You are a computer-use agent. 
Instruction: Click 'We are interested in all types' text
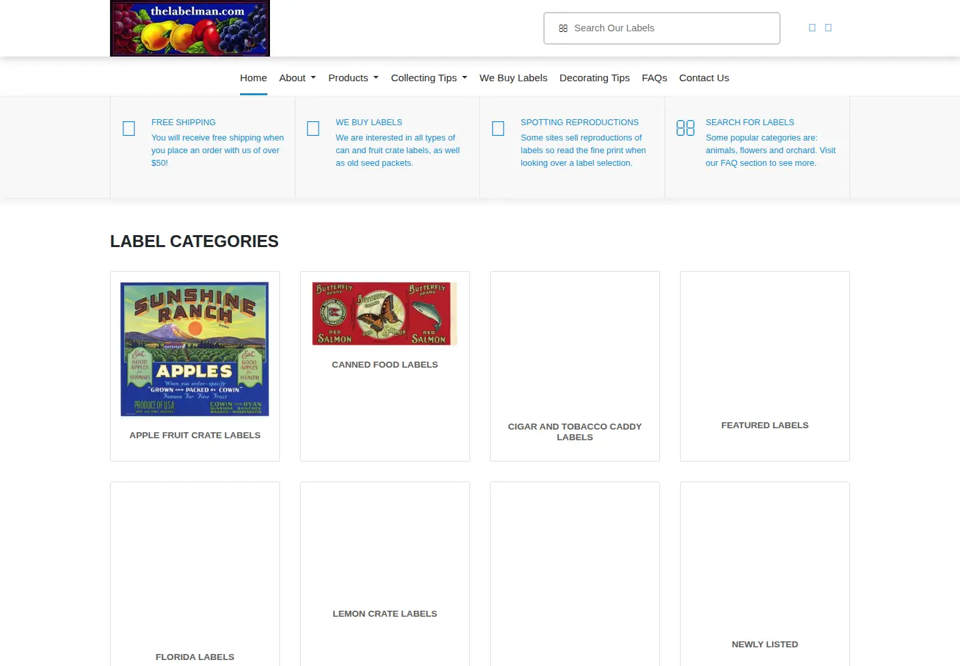(397, 151)
